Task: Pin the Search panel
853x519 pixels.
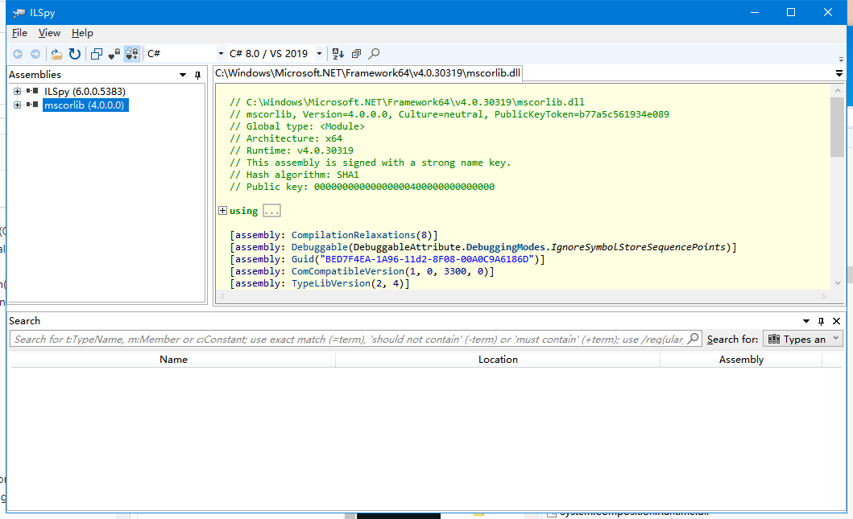Action: [x=821, y=321]
